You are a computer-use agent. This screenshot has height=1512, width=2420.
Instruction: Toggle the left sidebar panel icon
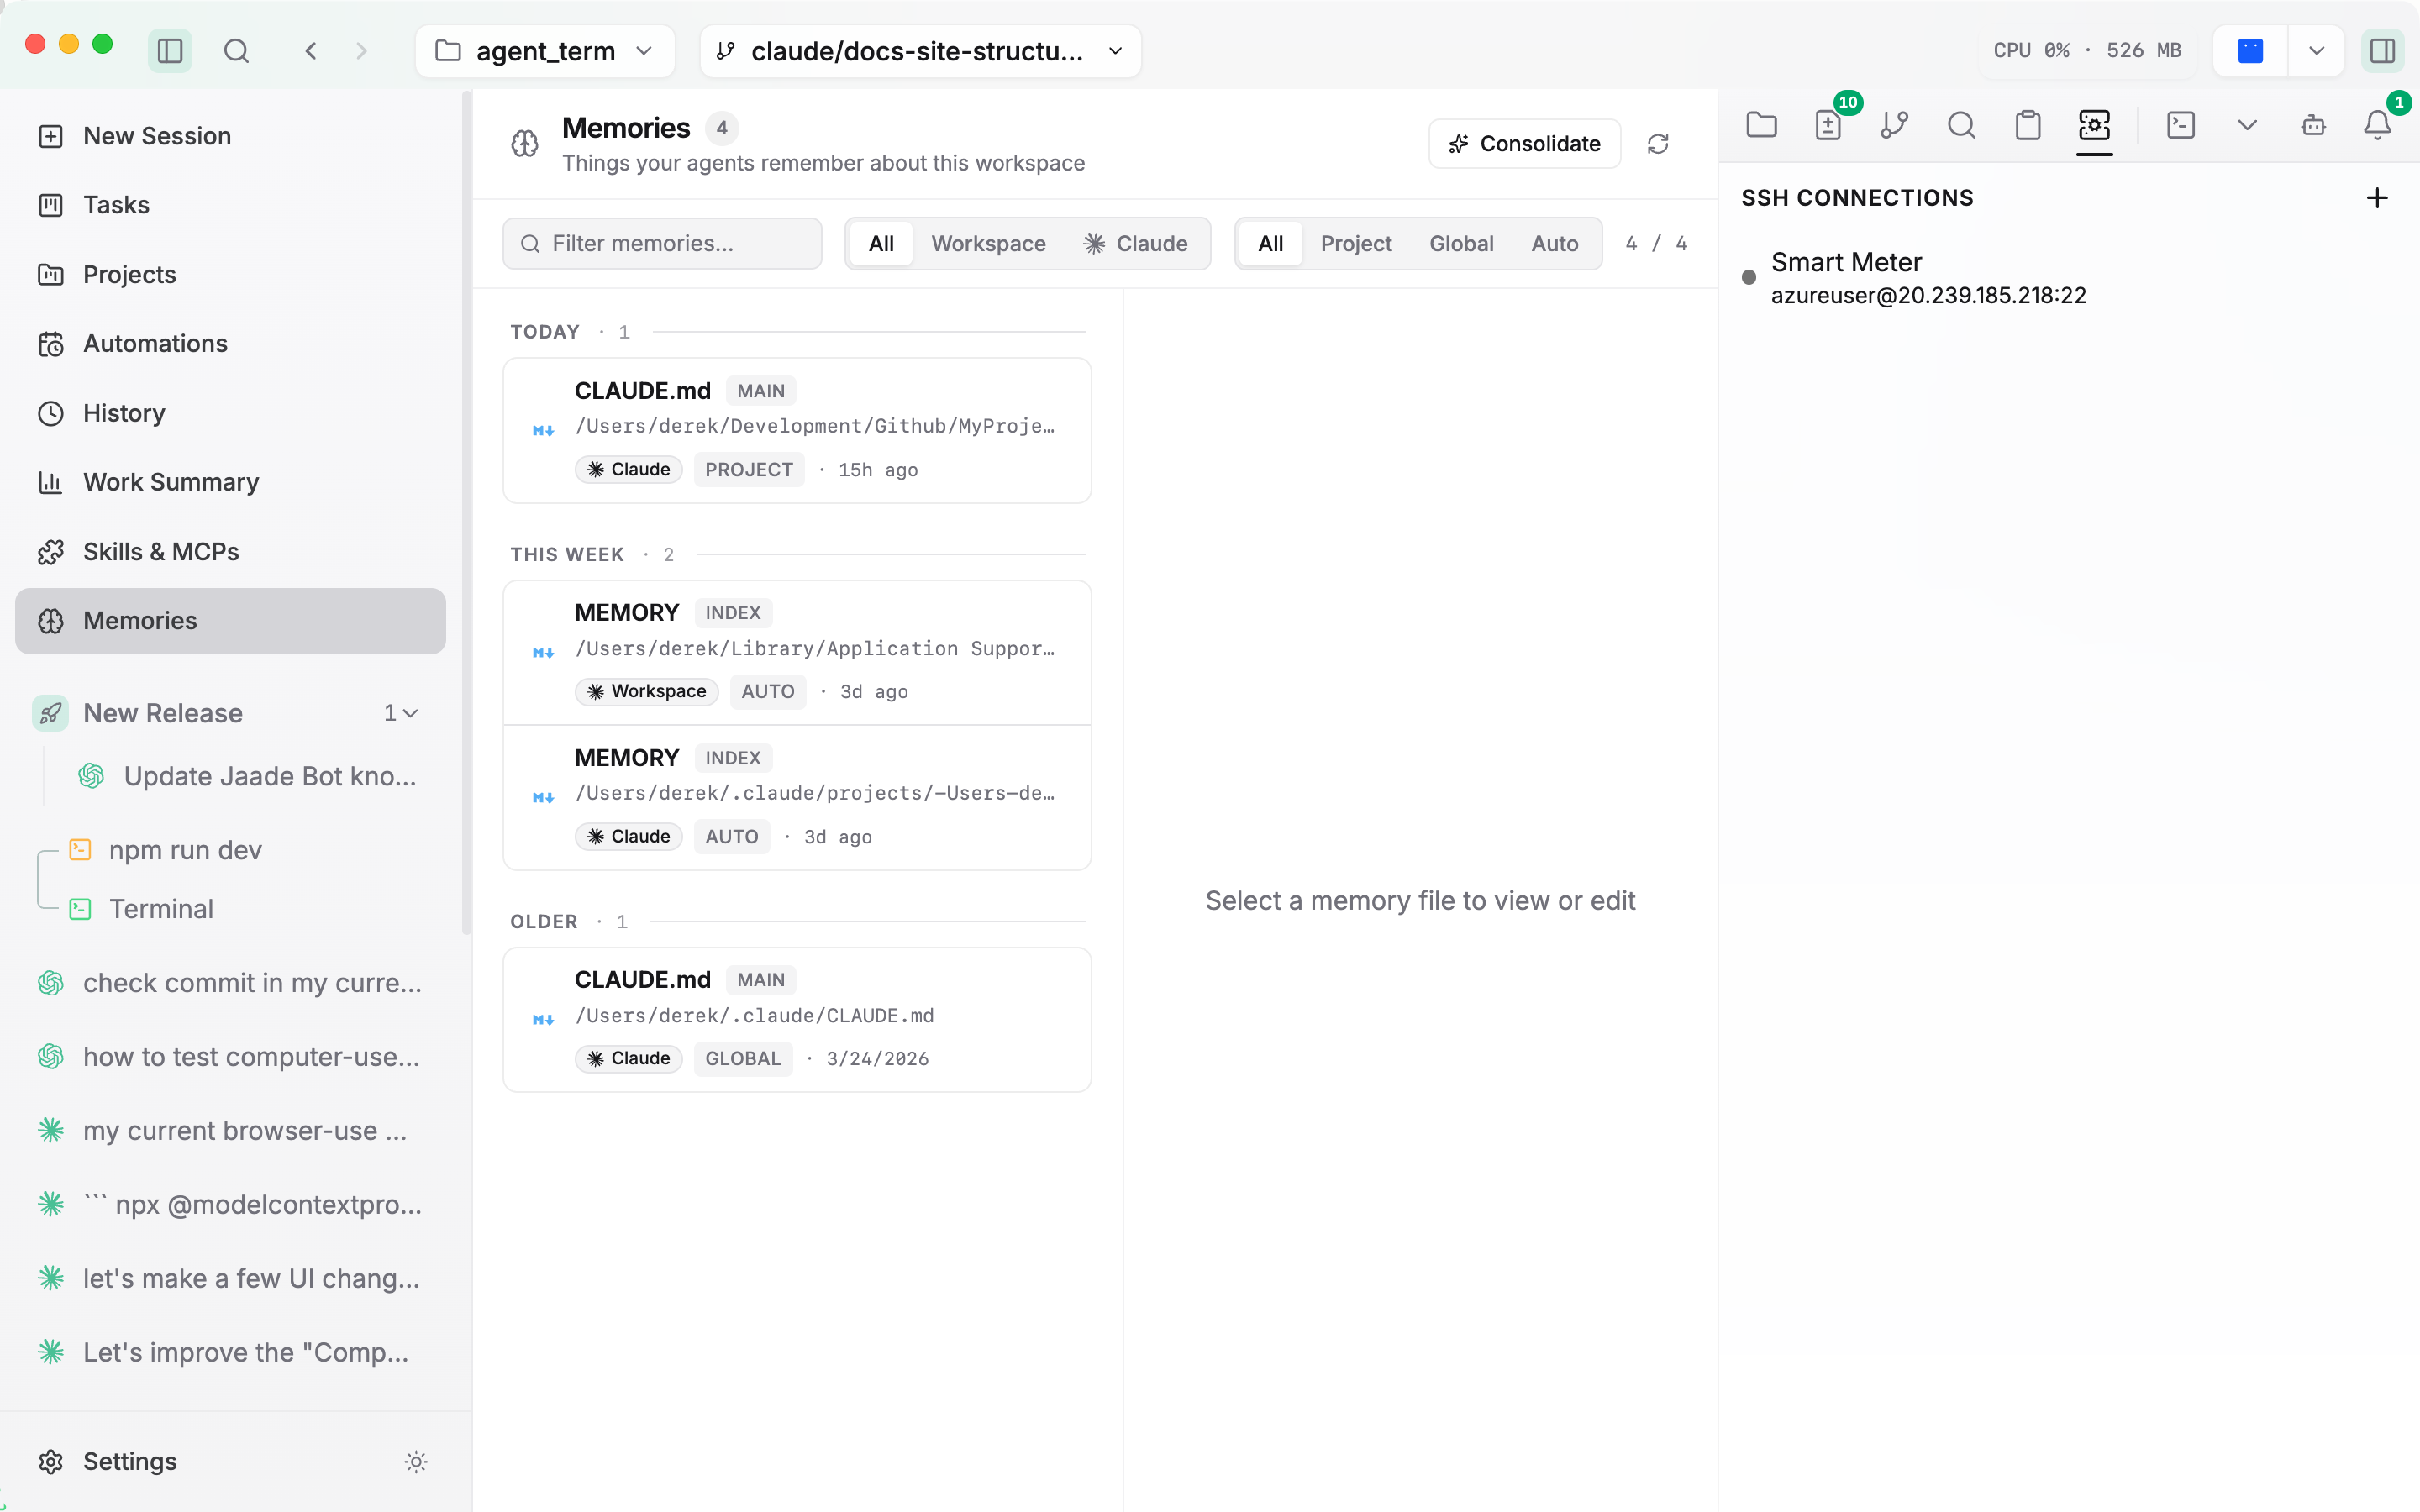pyautogui.click(x=170, y=50)
